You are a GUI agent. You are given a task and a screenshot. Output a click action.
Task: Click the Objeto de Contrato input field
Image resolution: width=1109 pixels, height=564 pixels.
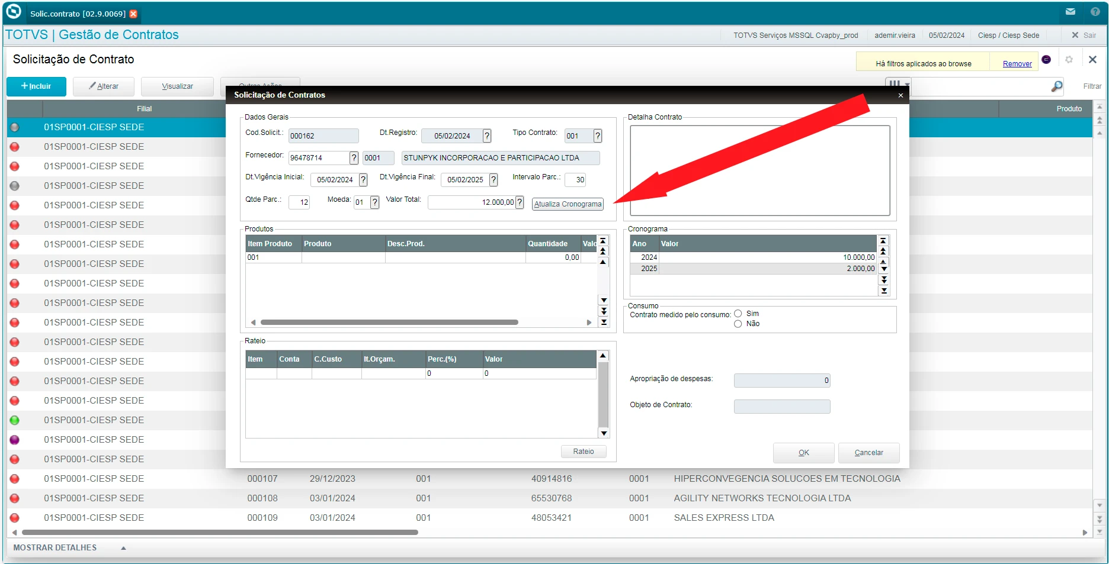click(x=781, y=407)
